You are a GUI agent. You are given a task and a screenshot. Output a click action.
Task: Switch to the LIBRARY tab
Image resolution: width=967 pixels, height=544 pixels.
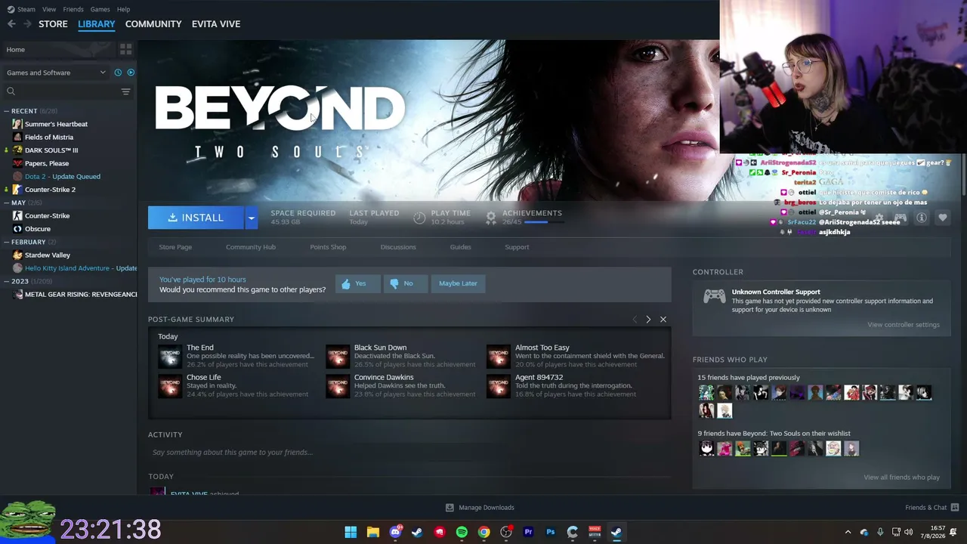pos(97,24)
